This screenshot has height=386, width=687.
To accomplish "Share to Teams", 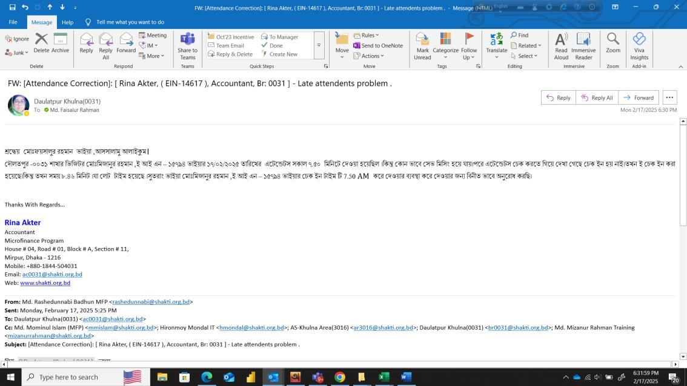I will point(188,46).
